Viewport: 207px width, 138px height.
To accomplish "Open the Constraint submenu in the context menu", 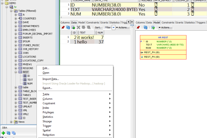I will (49, 103).
